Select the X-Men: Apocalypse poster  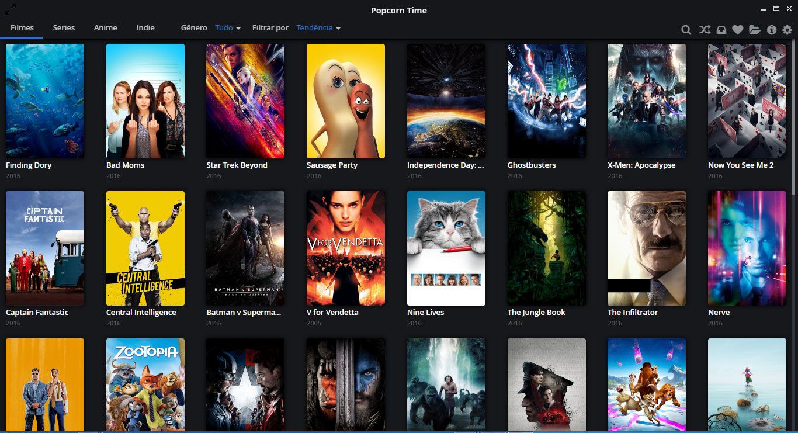tap(647, 101)
